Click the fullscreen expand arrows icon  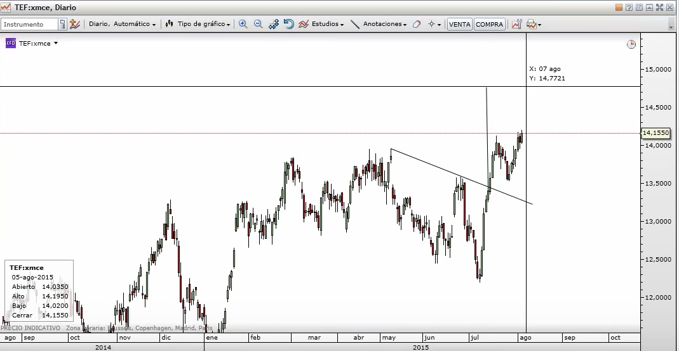click(x=659, y=8)
